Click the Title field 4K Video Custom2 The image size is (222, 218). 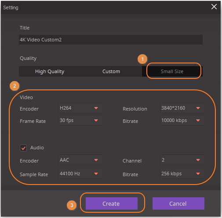click(x=111, y=40)
